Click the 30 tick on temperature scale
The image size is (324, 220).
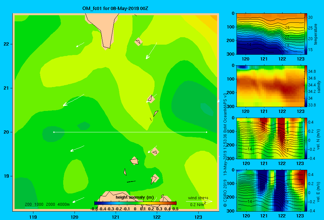coord(310,17)
